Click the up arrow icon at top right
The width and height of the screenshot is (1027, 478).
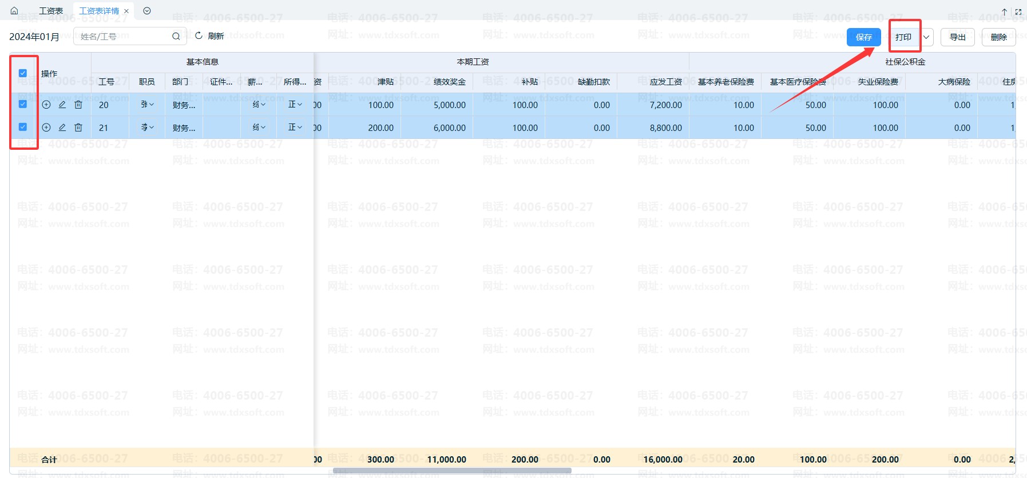[x=1004, y=11]
